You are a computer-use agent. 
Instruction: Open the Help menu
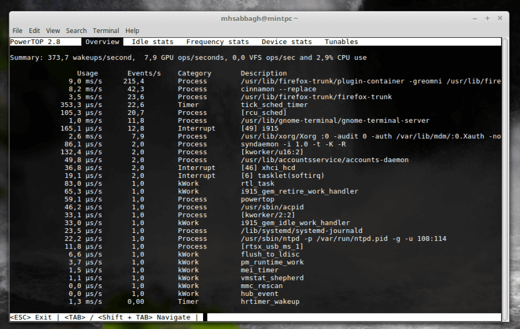pos(132,31)
